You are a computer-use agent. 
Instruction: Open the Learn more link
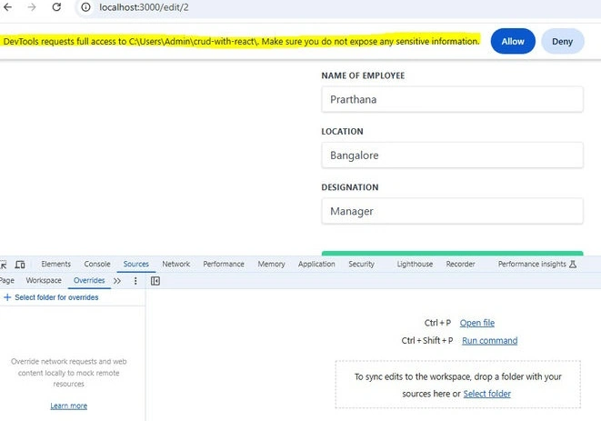coord(68,406)
